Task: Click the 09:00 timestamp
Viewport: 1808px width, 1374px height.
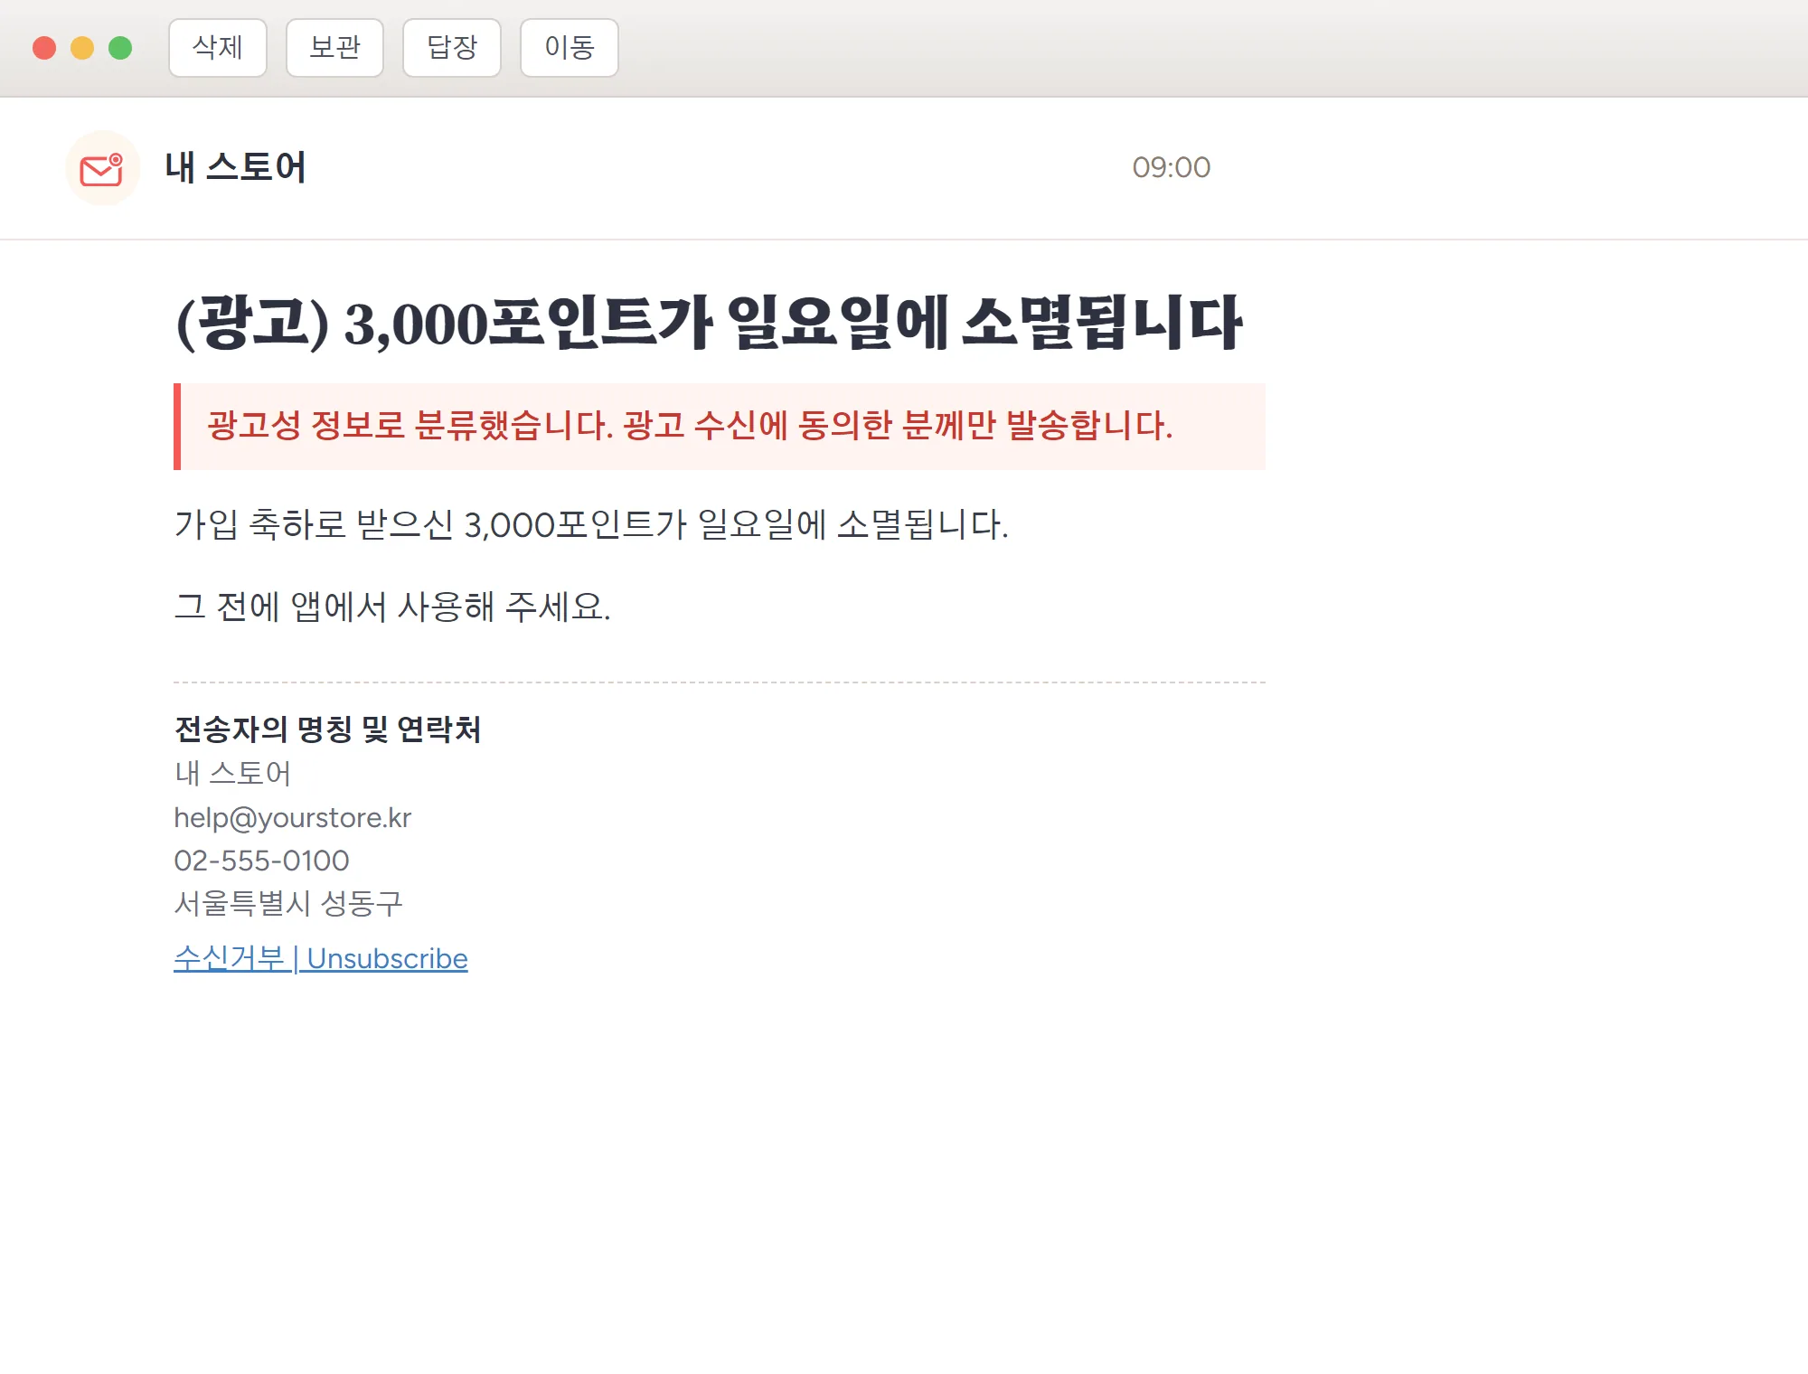Action: click(1171, 167)
